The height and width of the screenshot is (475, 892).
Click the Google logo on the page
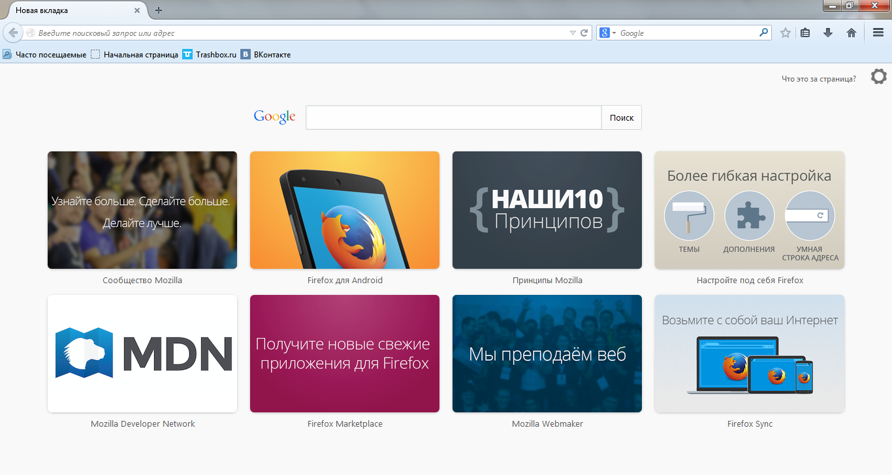tap(275, 117)
